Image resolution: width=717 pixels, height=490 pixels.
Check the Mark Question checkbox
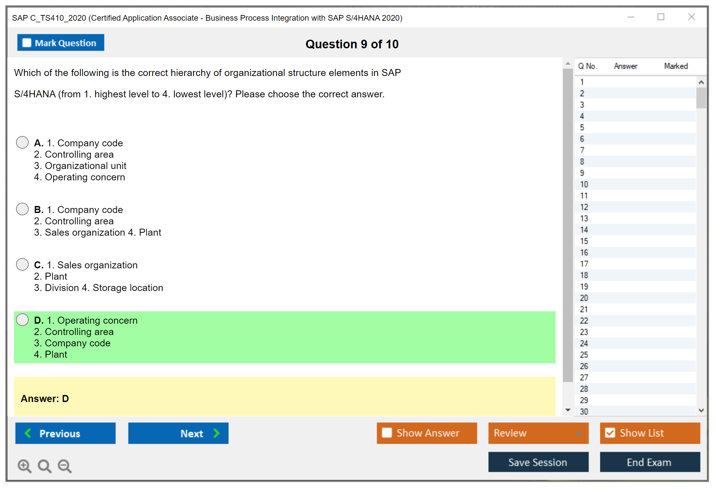click(x=27, y=43)
